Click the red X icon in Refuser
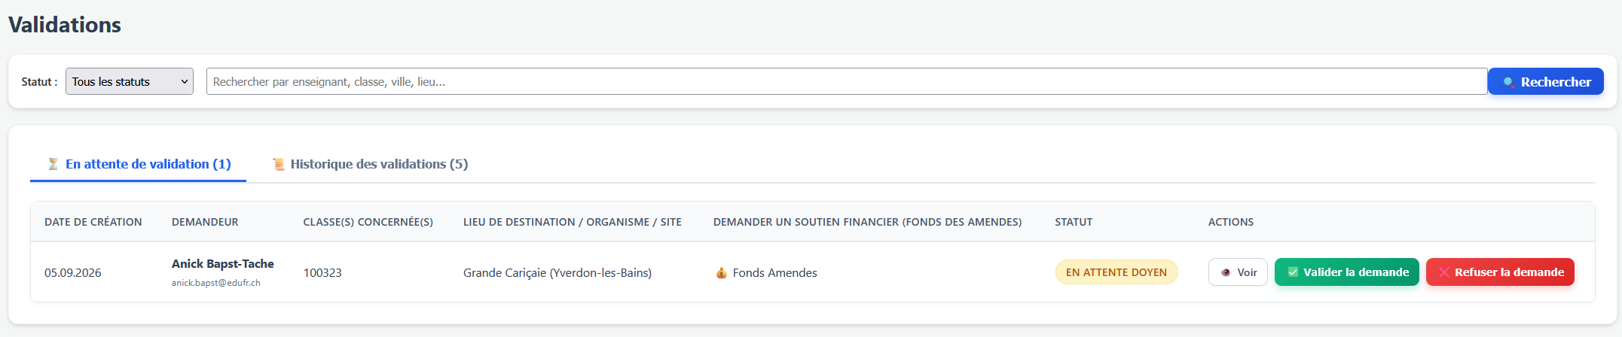 pyautogui.click(x=1444, y=272)
